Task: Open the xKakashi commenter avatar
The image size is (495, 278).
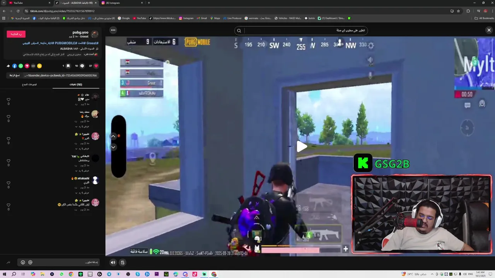Action: click(95, 180)
